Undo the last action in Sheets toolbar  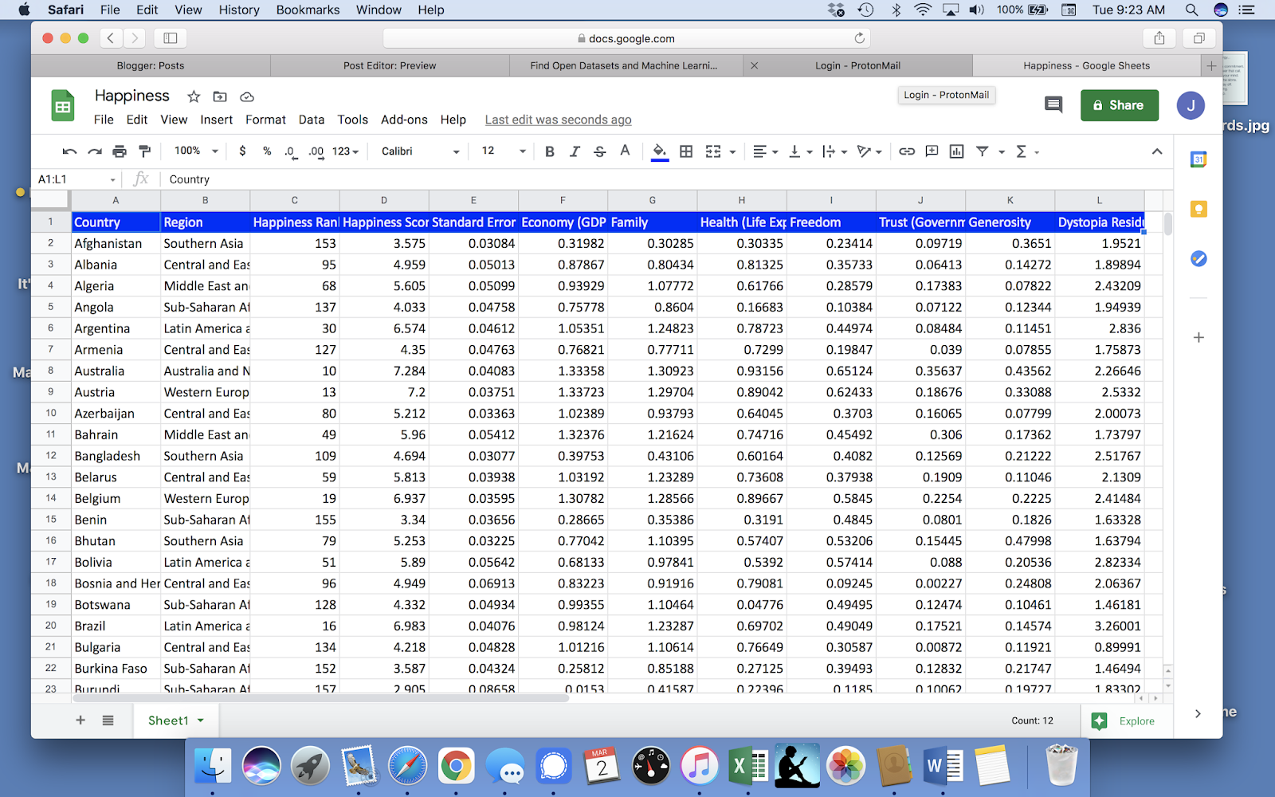(x=69, y=151)
